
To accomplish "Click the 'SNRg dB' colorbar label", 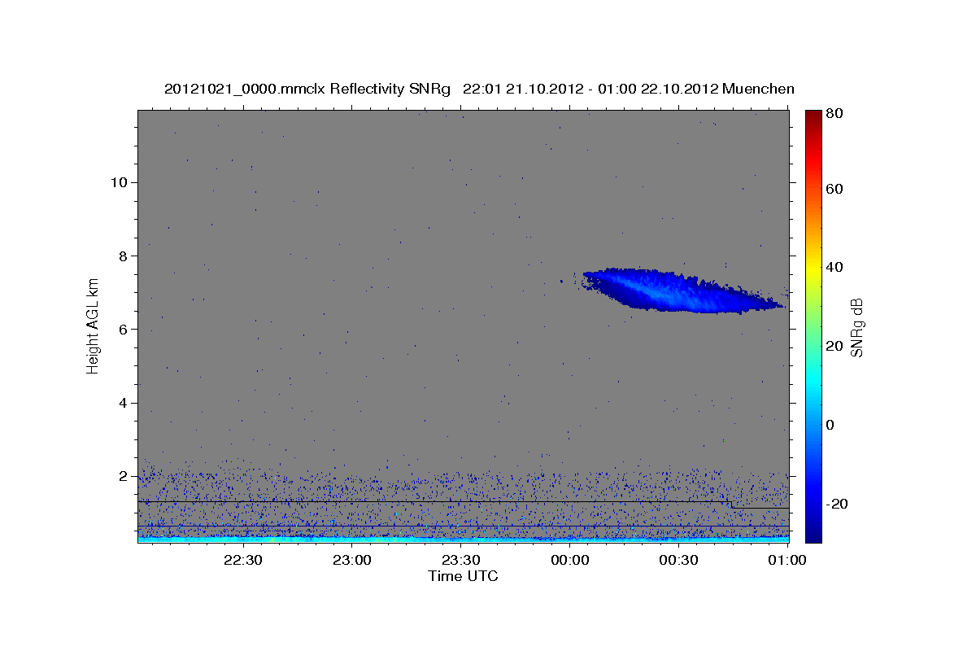I will 856,328.
